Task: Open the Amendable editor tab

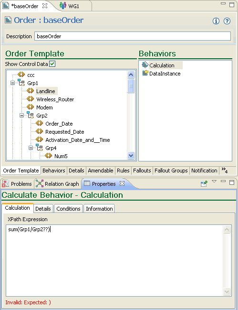Action: point(101,171)
